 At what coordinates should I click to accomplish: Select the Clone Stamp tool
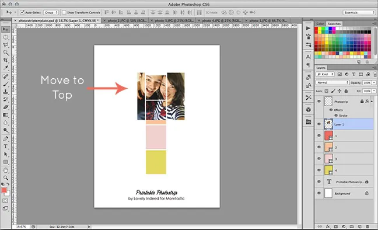tap(5, 92)
